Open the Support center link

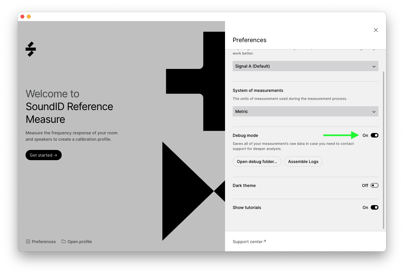tap(249, 242)
